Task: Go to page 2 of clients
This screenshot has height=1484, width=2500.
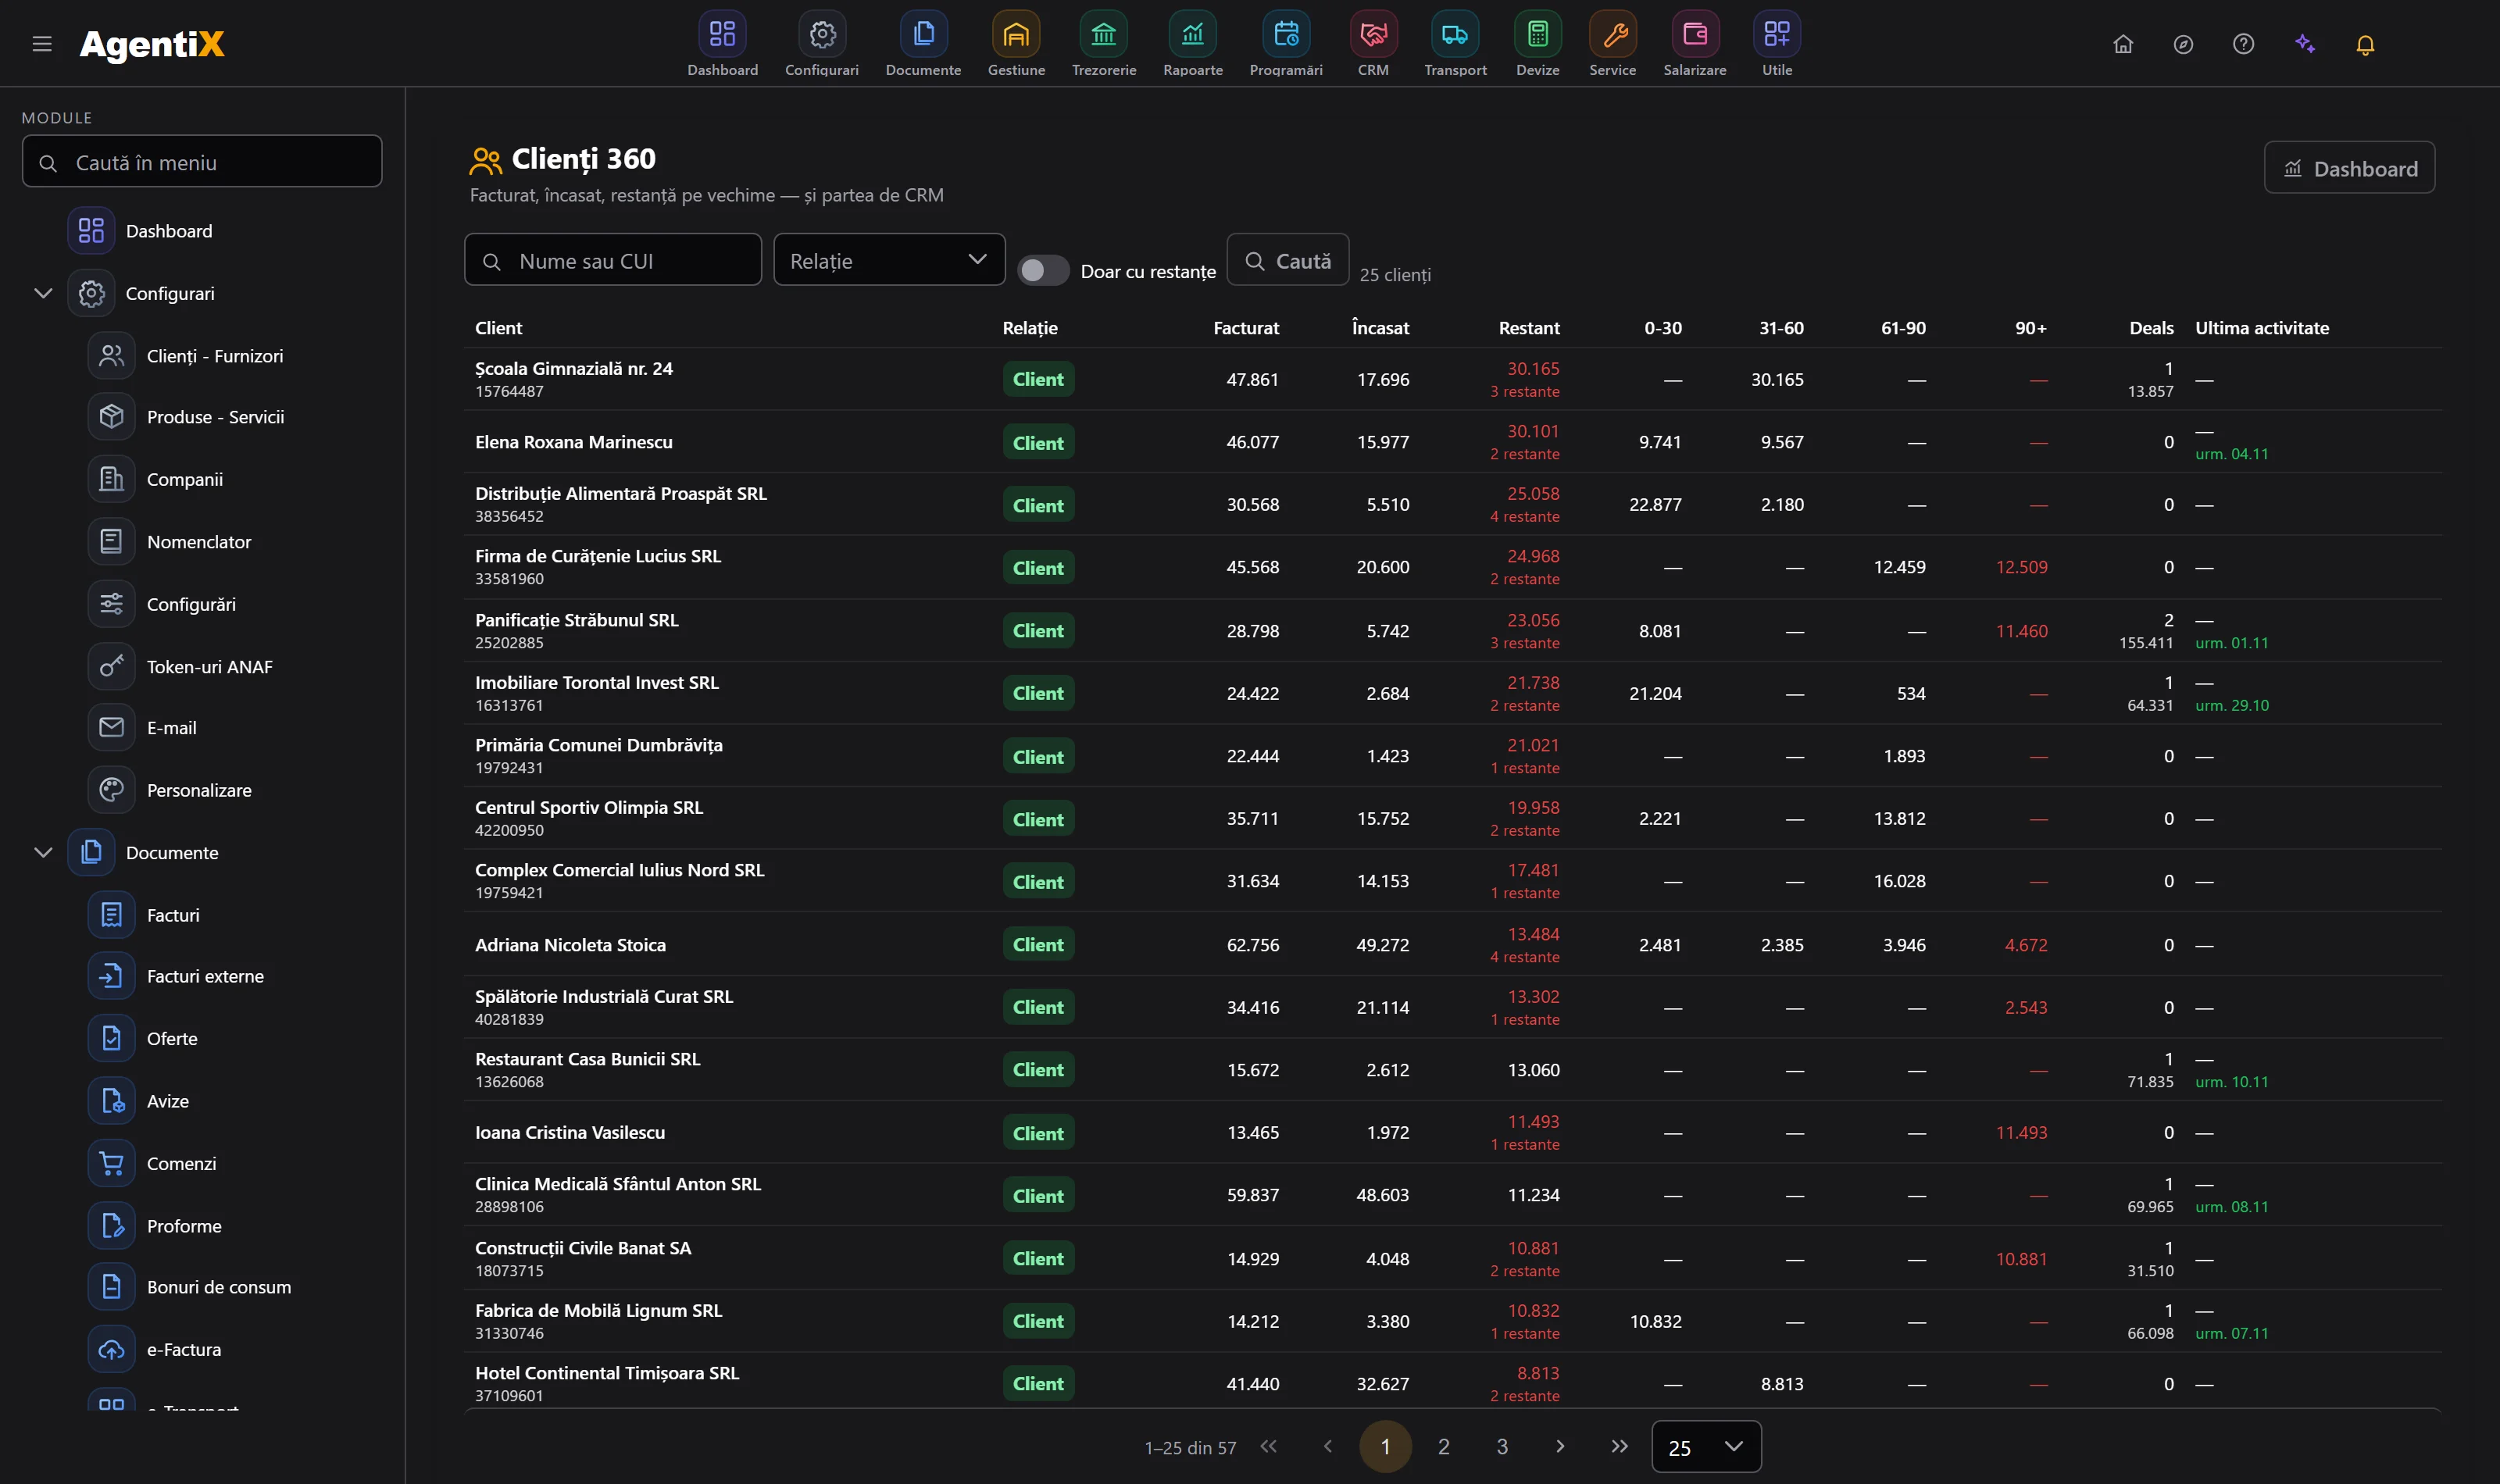Action: click(x=1443, y=1447)
